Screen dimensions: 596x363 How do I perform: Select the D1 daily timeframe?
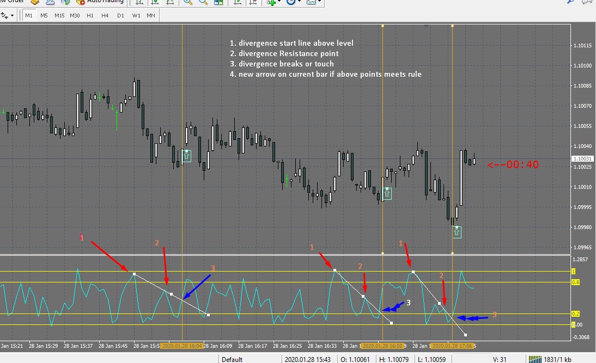pos(120,16)
